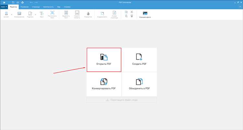
Task: Click the third quick access toolbar icon
Action: pyautogui.click(x=22, y=2)
